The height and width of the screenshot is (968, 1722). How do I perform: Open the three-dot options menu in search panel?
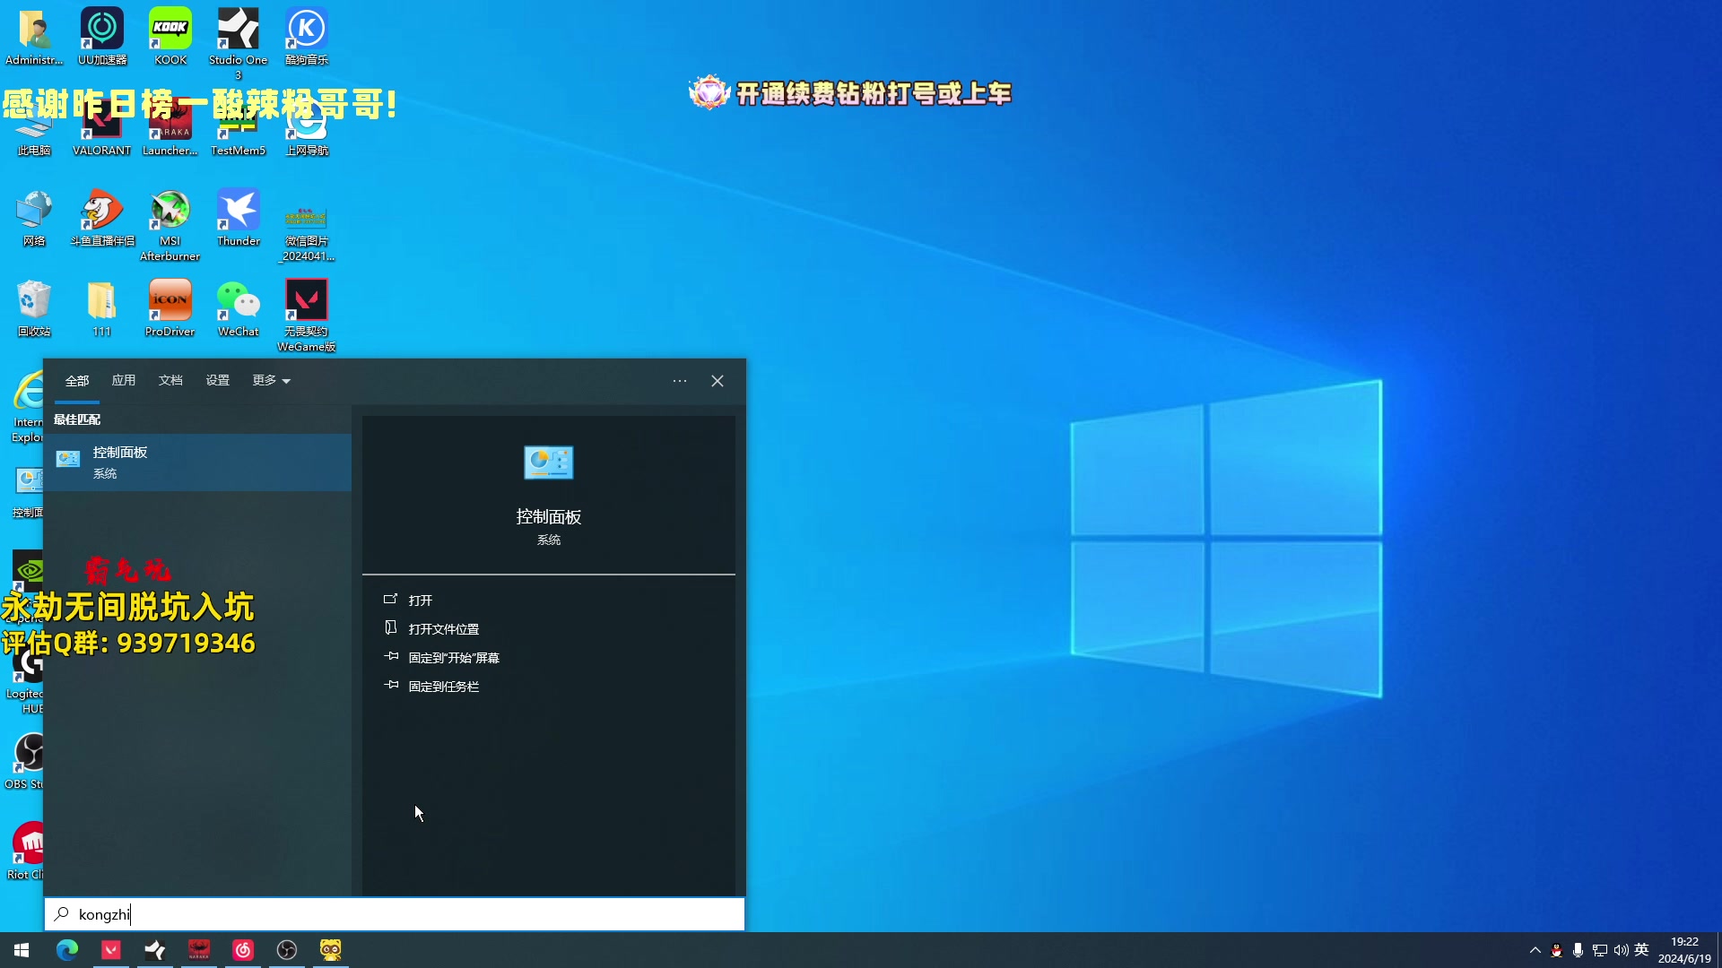pyautogui.click(x=680, y=381)
